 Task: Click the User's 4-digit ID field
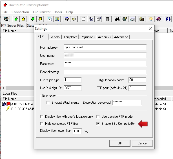[x=73, y=88]
